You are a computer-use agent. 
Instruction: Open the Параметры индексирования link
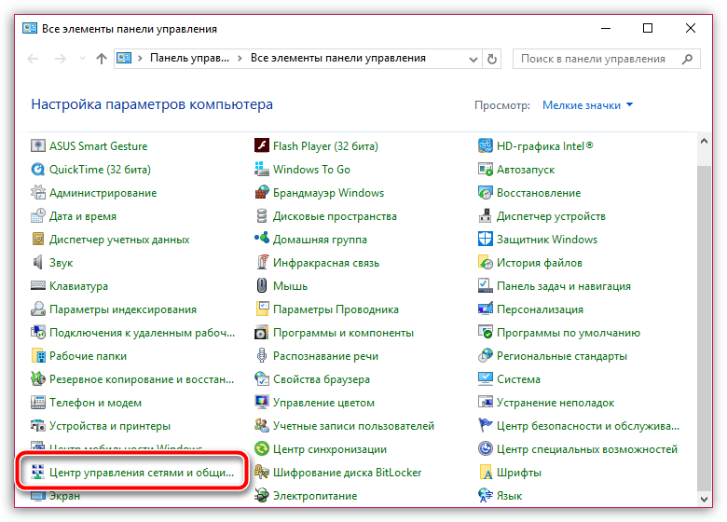(x=123, y=309)
